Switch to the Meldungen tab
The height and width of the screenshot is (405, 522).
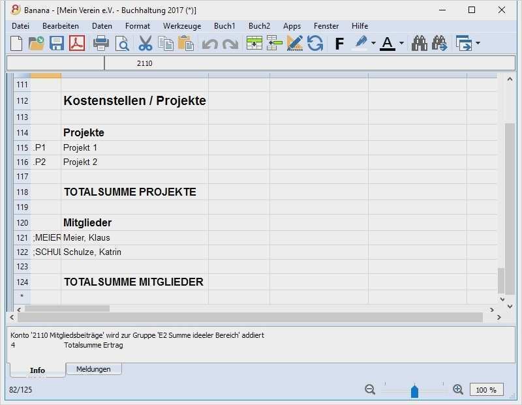(x=93, y=368)
